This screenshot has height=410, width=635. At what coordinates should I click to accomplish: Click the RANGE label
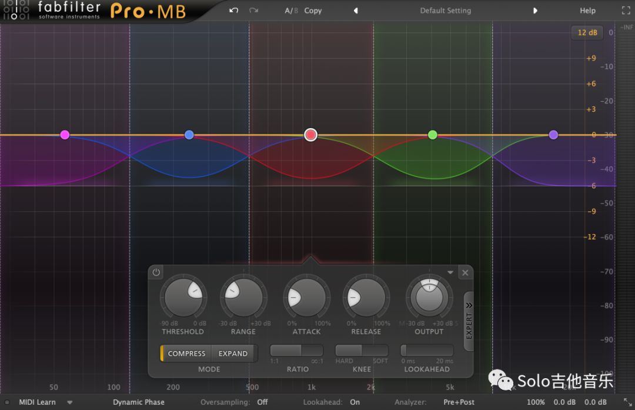[243, 332]
